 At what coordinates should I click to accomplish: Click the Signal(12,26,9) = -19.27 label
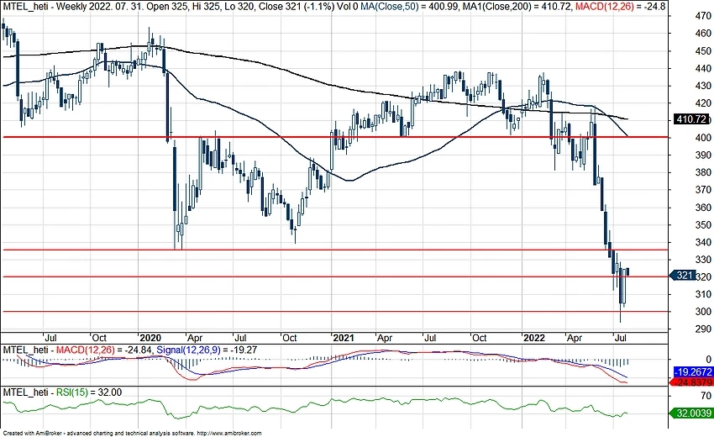(x=207, y=350)
